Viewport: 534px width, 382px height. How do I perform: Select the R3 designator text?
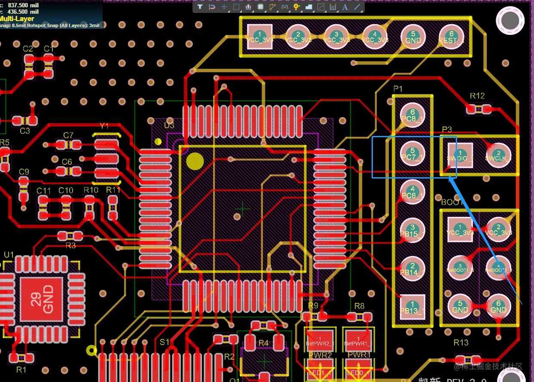70,246
